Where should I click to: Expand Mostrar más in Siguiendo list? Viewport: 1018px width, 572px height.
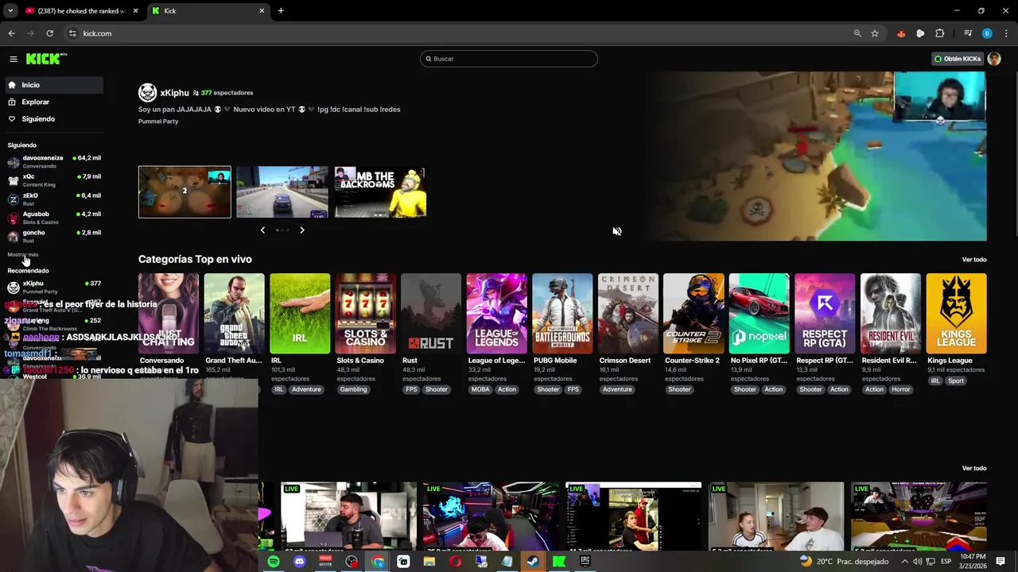coord(23,255)
